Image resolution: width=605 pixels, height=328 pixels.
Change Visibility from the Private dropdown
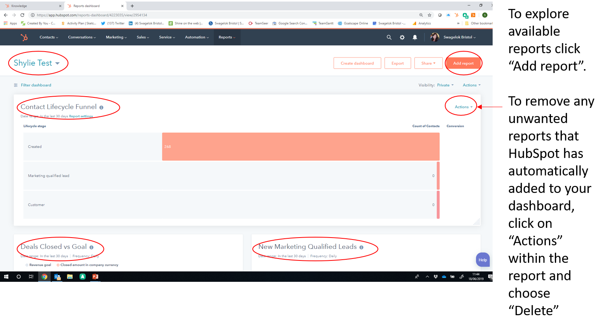pyautogui.click(x=445, y=85)
